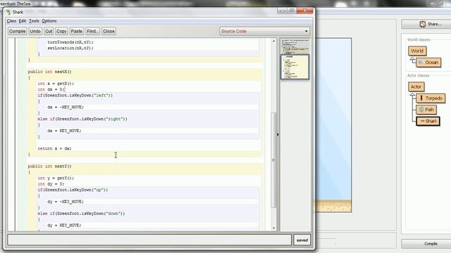451x253 pixels.
Task: Click on isKeyDown("down") condition line
Action: [x=81, y=214]
